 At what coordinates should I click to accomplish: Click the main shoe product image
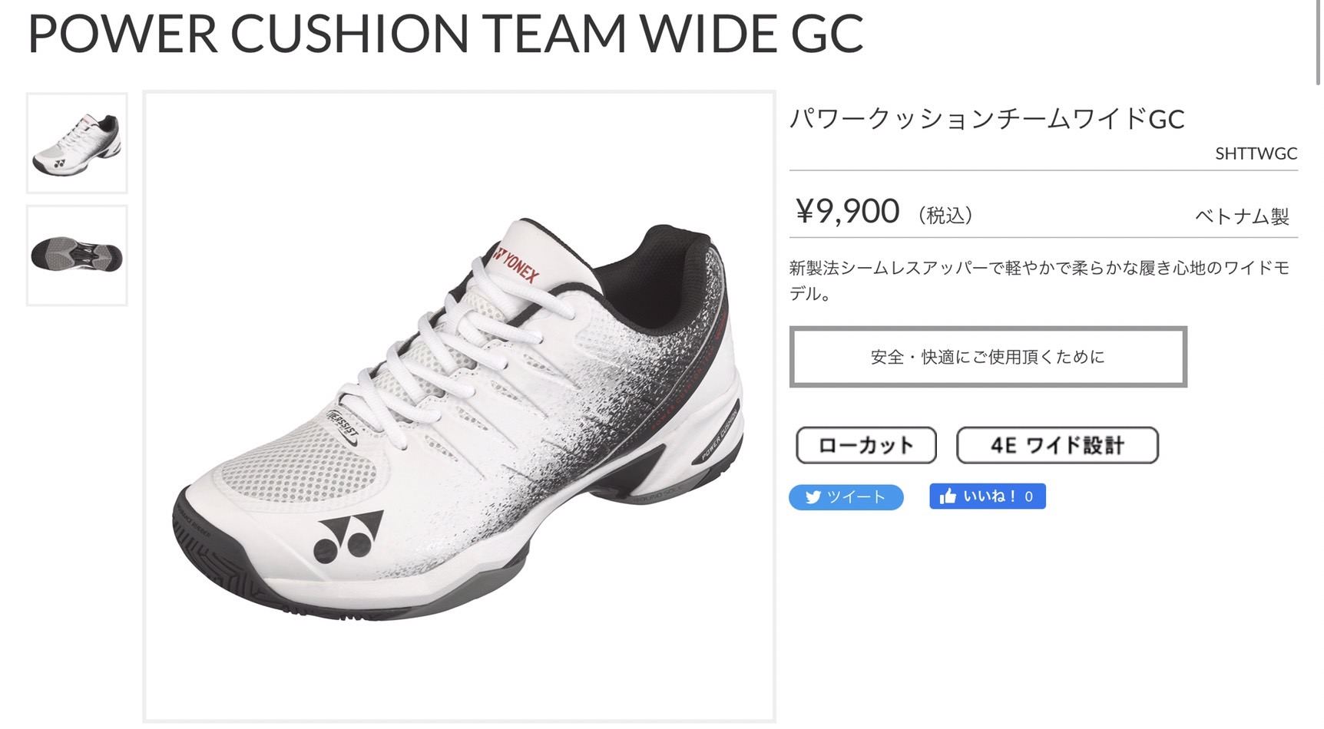(x=459, y=407)
